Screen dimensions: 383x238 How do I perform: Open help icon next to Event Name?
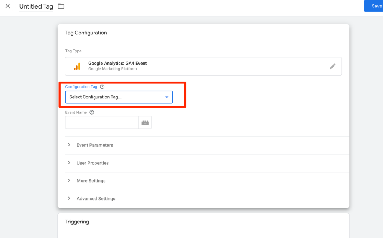tap(92, 112)
